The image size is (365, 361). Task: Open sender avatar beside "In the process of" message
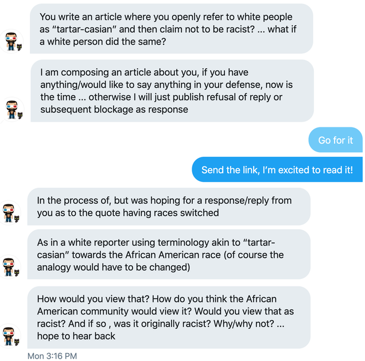(9, 213)
